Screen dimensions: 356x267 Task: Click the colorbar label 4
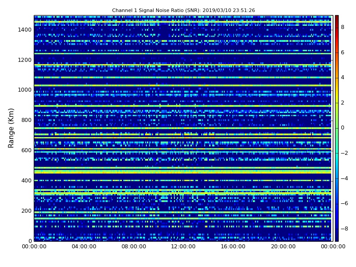pos(343,77)
